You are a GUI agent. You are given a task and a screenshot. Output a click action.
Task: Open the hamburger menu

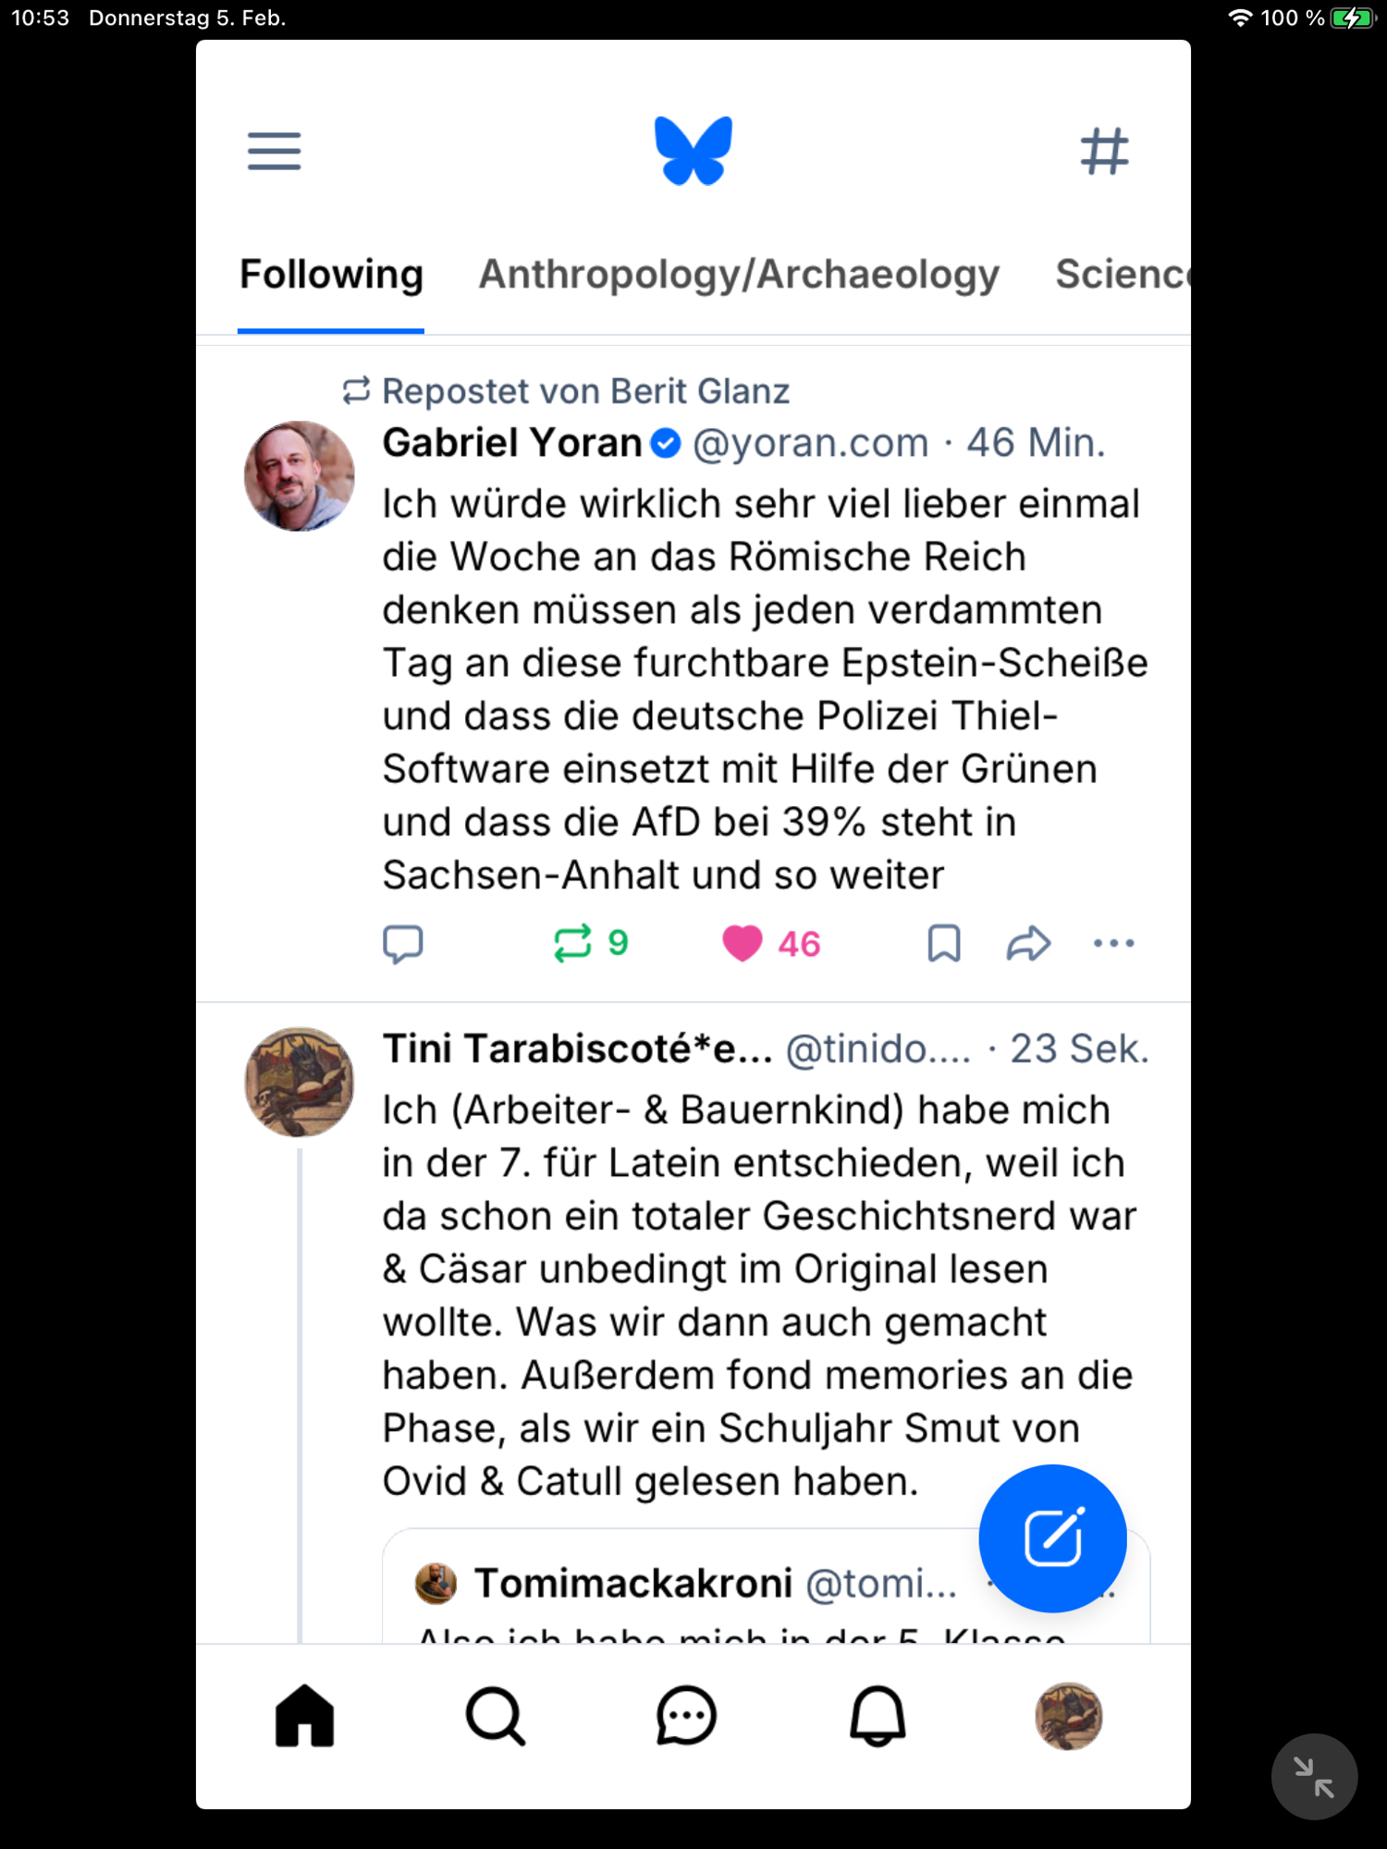click(x=274, y=151)
